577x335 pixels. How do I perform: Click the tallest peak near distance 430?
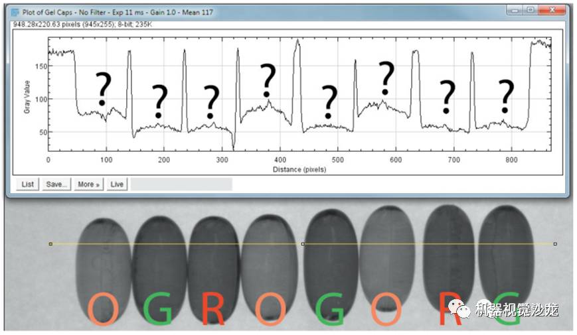coord(297,42)
